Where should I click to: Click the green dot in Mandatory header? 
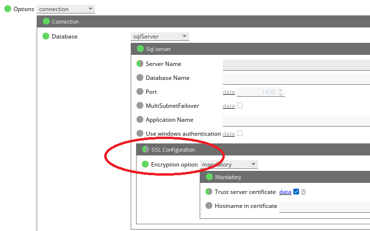209,177
